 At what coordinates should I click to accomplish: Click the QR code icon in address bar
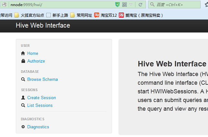click(x=125, y=4)
